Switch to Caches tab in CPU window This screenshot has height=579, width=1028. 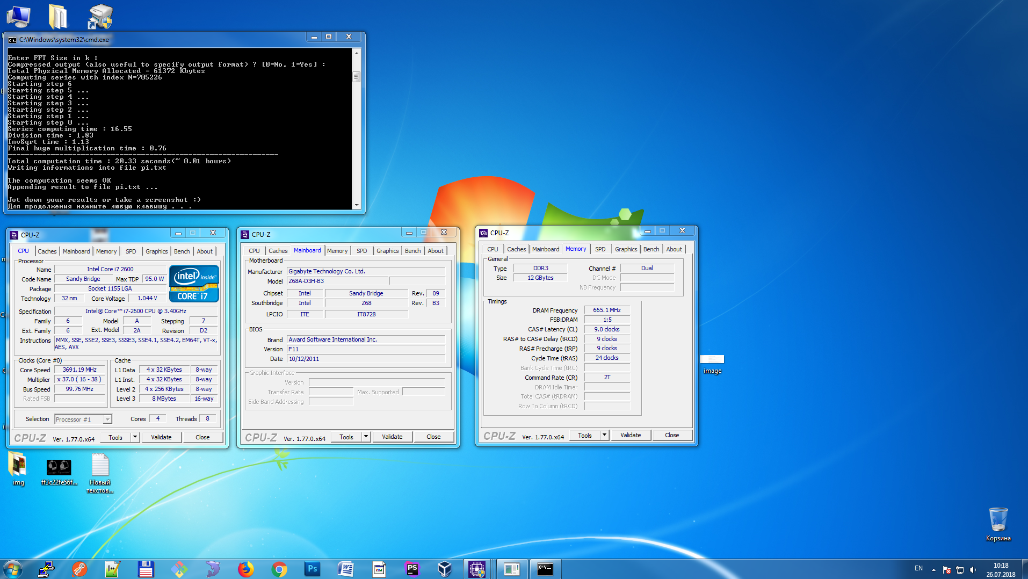(x=47, y=251)
